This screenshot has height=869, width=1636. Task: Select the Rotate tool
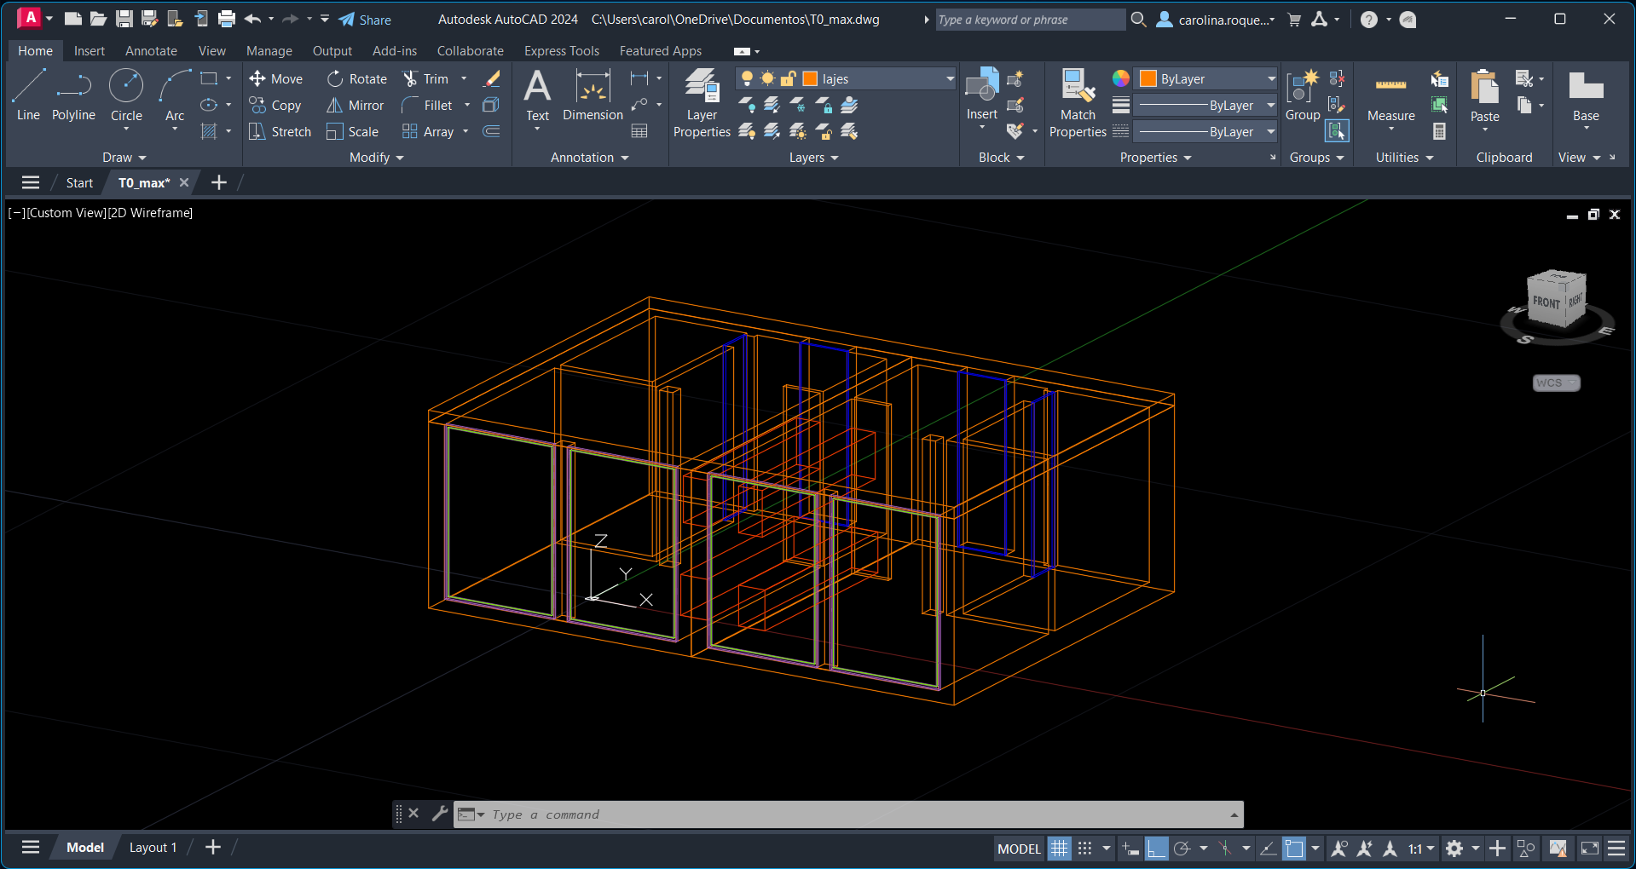(x=357, y=78)
